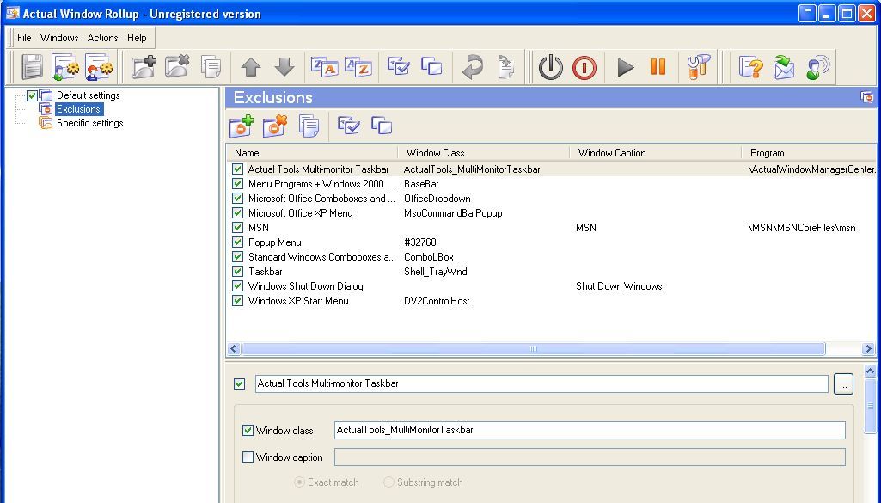Viewport: 881px width, 503px height.
Task: Open program configuration options
Action: coord(698,66)
